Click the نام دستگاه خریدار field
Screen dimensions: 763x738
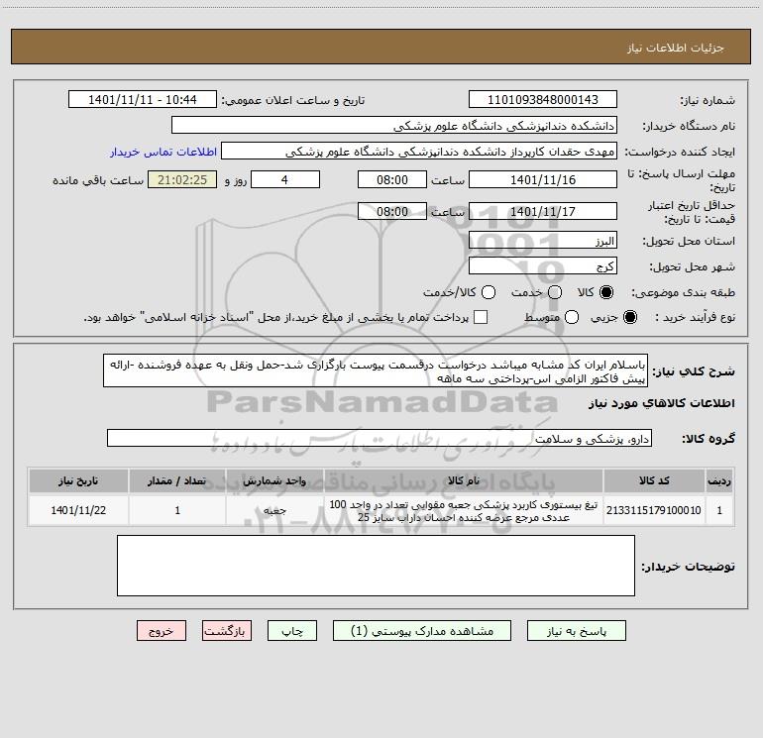coord(394,126)
